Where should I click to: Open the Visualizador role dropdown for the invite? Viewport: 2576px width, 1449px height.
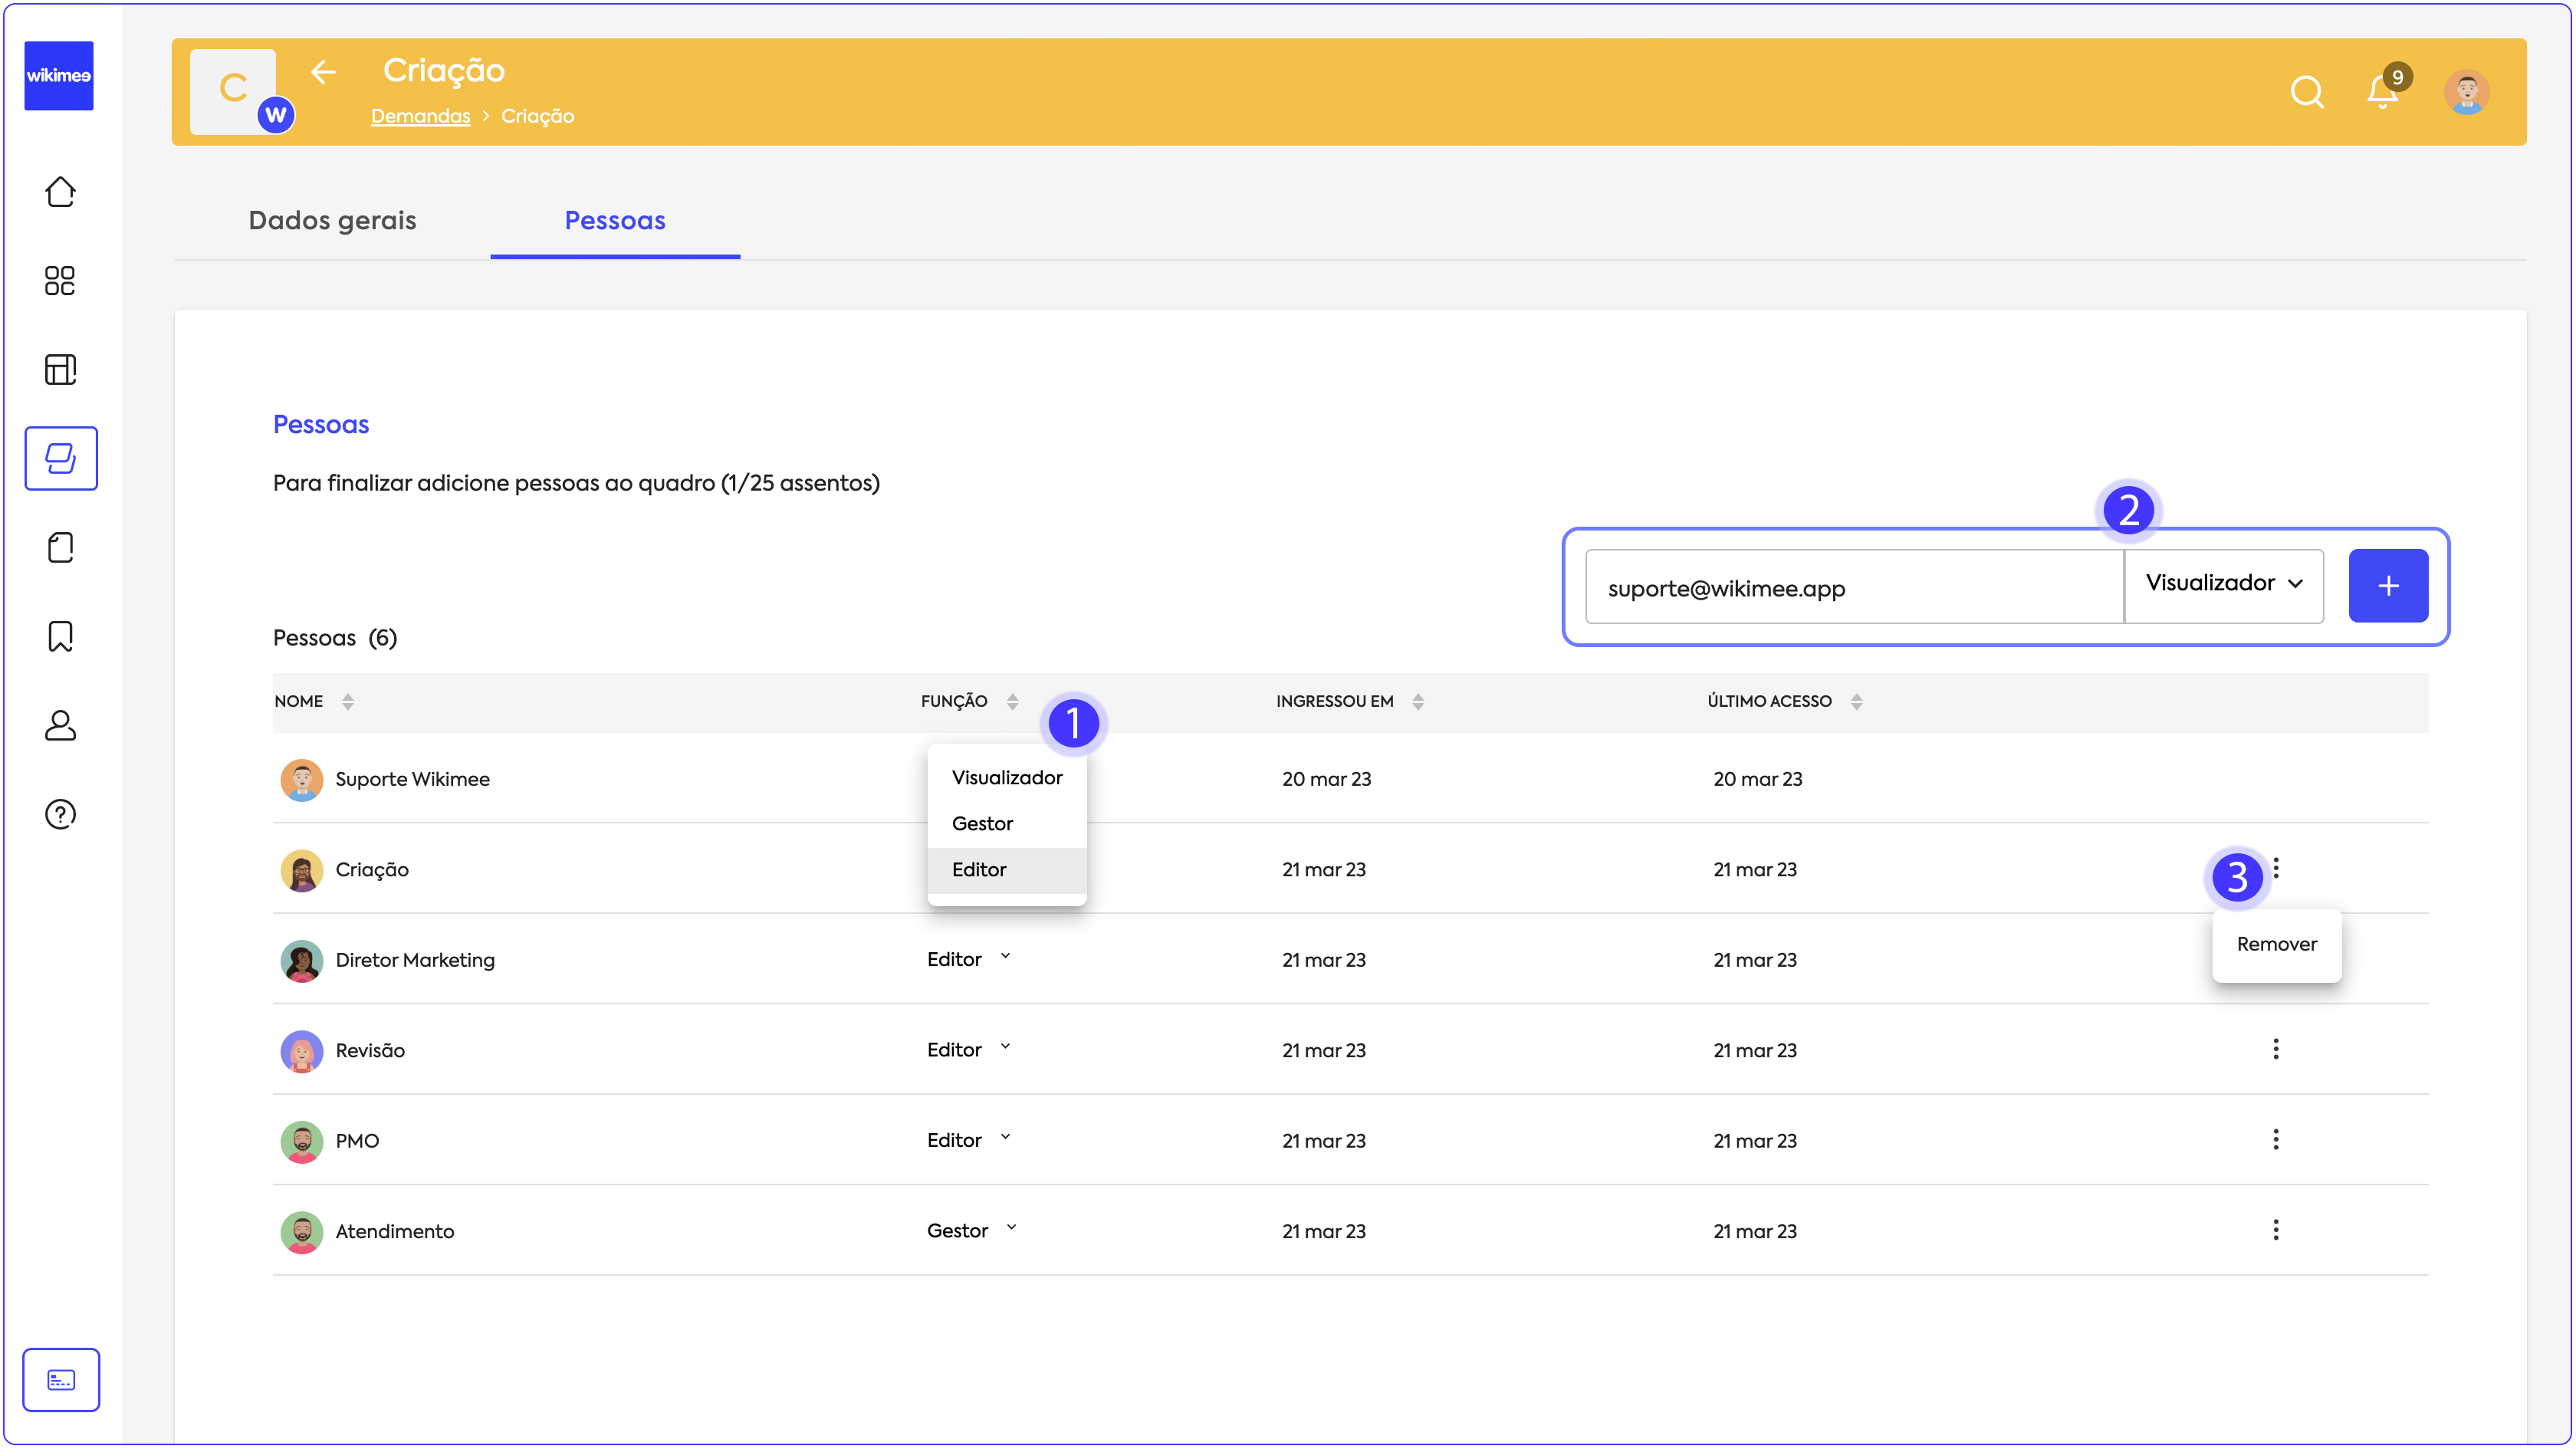point(2223,584)
